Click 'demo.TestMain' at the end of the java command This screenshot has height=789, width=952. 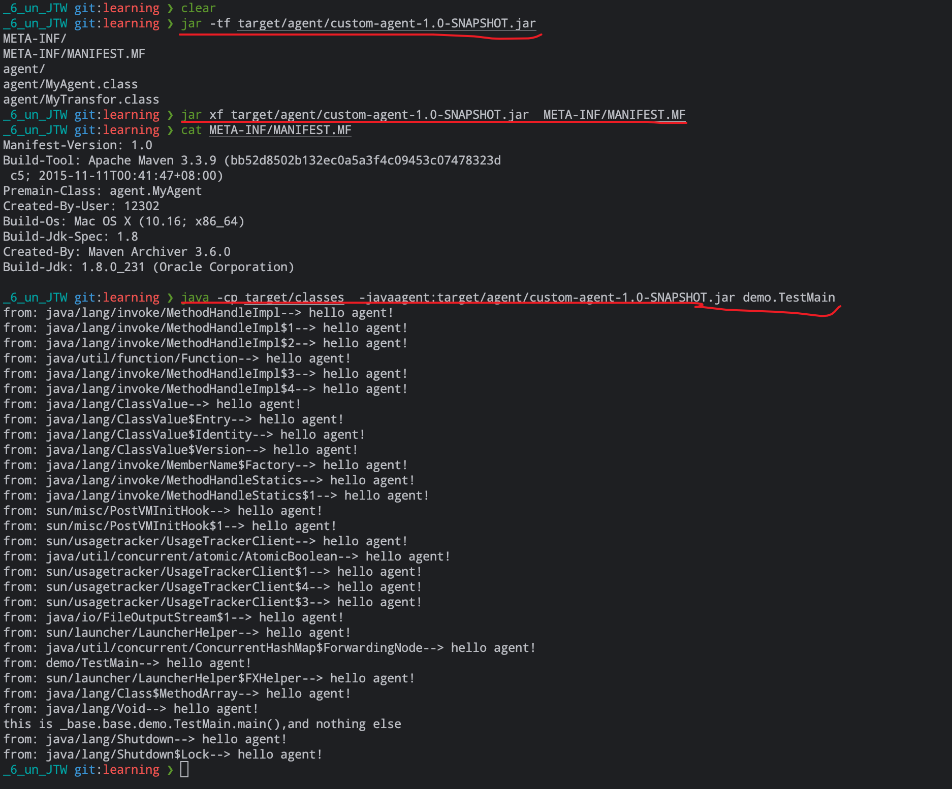coord(788,298)
